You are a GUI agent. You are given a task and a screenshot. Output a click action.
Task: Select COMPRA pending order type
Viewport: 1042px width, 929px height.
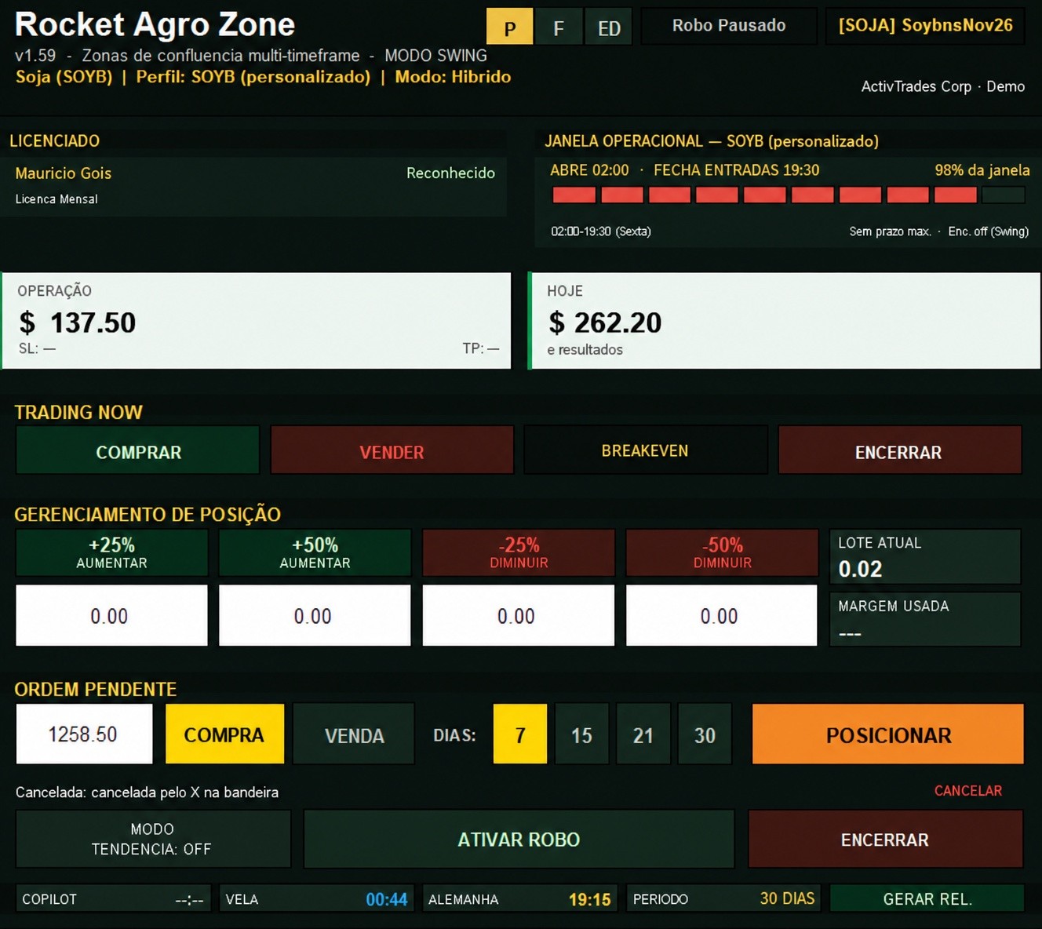224,734
